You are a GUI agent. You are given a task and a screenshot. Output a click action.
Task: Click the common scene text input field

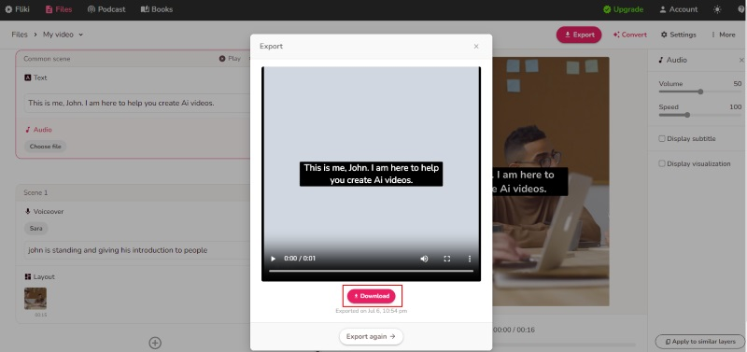pos(138,103)
